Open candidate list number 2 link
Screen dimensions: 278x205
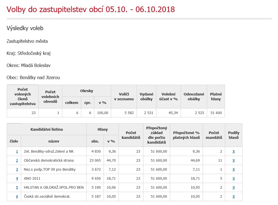[x=17, y=161]
